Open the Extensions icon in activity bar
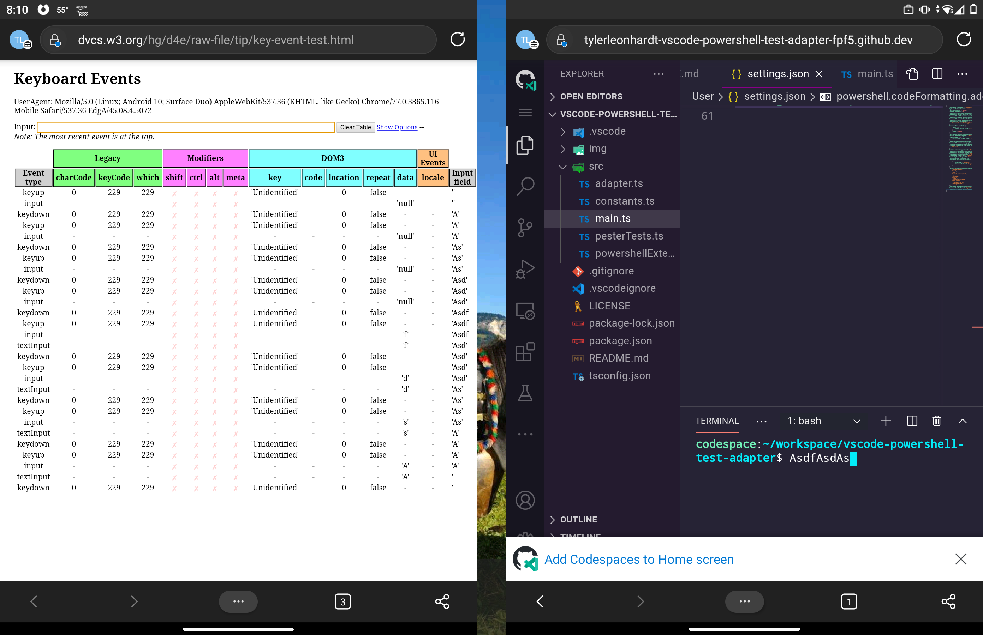 525,352
